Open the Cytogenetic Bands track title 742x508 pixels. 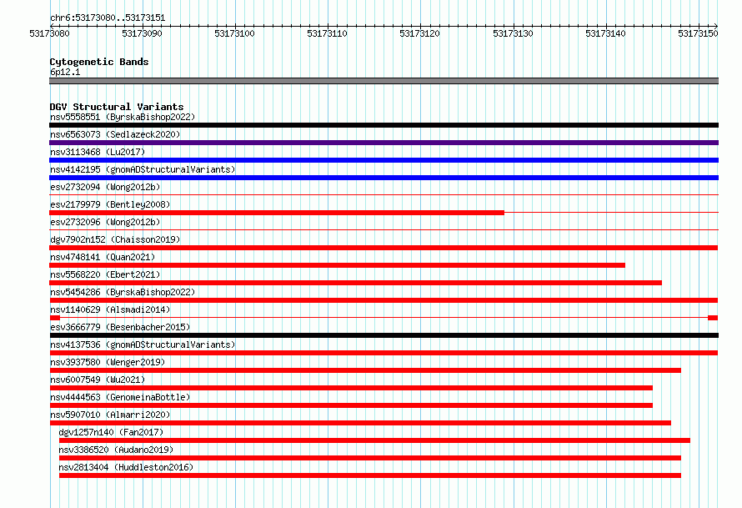(x=99, y=62)
